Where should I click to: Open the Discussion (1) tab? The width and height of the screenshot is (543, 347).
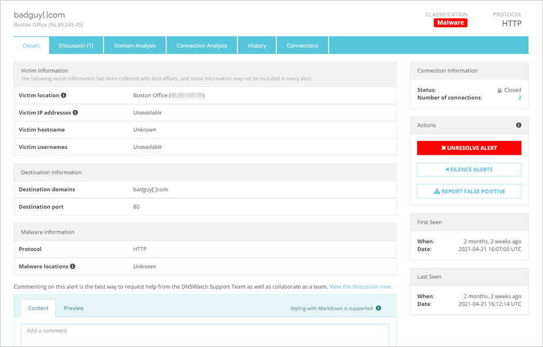point(76,45)
